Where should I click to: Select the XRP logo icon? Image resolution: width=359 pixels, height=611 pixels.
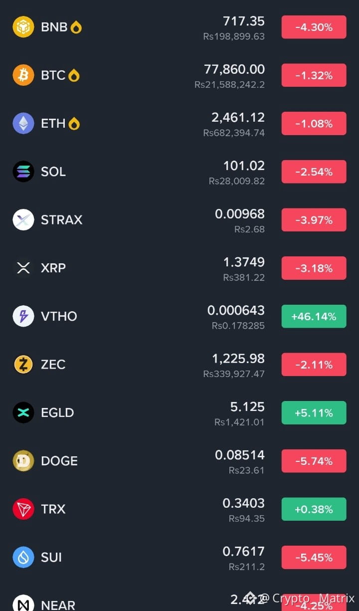pos(23,268)
